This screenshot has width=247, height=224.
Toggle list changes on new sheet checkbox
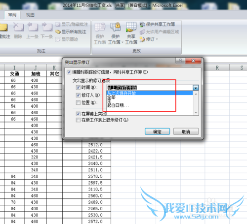78,120
